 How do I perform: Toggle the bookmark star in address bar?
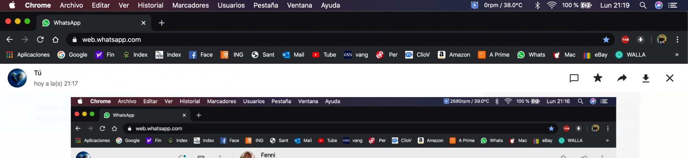tap(606, 40)
